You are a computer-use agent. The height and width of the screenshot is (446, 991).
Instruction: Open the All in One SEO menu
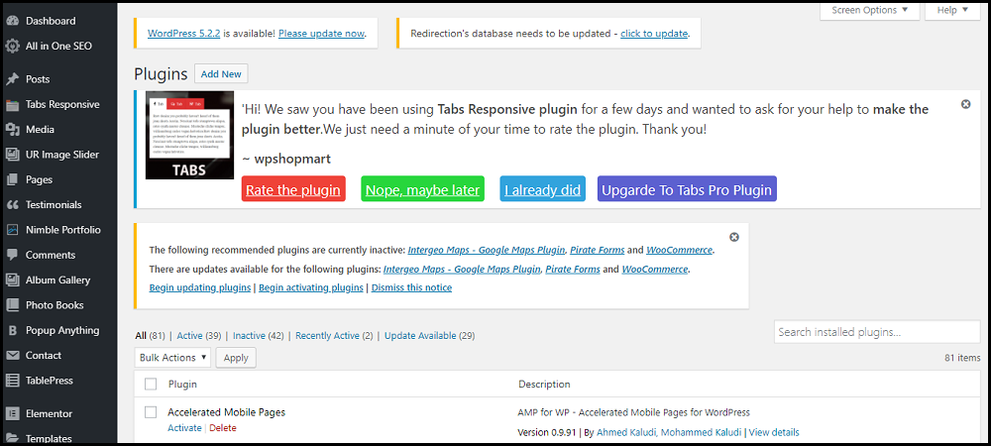(x=58, y=47)
